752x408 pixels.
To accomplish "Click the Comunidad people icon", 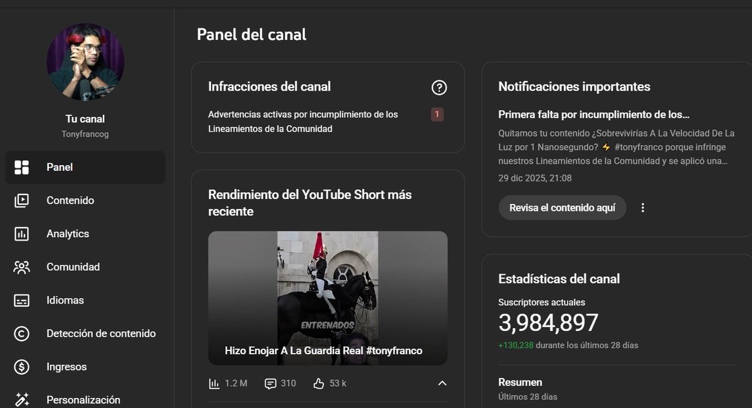I will [x=22, y=267].
